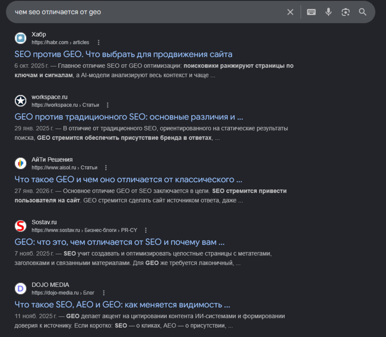386x337 pixels.
Task: Click the snippet dated 29 янв. 2025 г.
Action: point(151,133)
